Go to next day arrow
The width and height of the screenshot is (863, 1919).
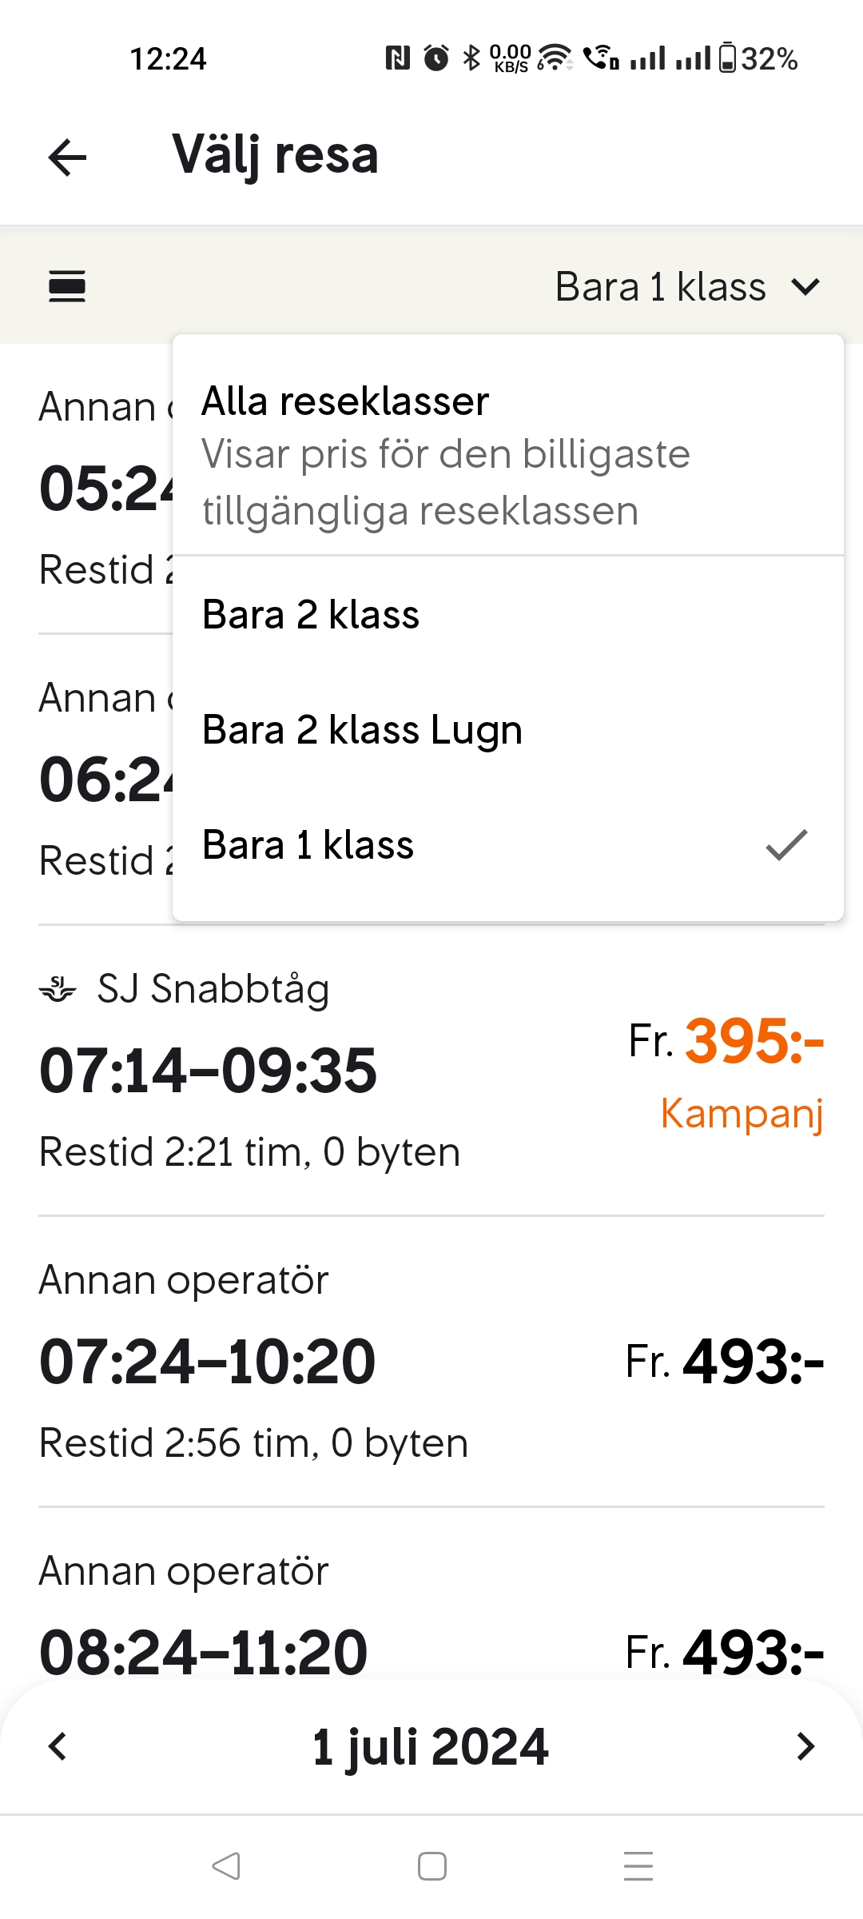[805, 1746]
